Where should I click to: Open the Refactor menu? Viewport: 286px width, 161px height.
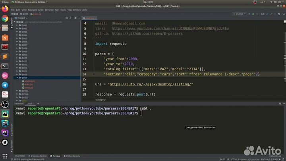pos(49,10)
